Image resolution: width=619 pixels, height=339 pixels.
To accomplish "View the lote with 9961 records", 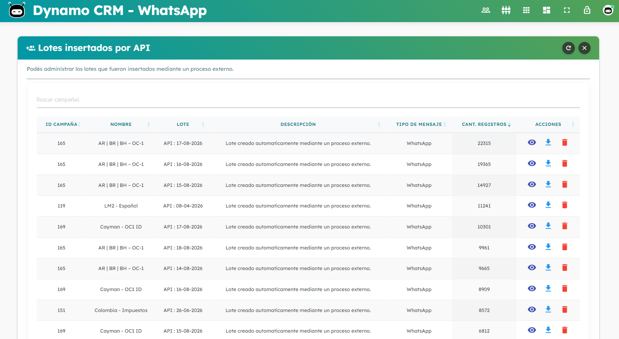I will (532, 247).
